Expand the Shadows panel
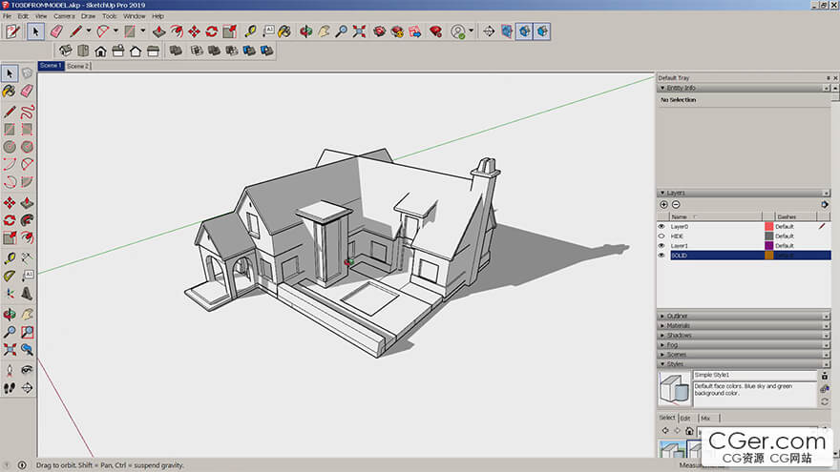The height and width of the screenshot is (472, 840). (x=680, y=336)
